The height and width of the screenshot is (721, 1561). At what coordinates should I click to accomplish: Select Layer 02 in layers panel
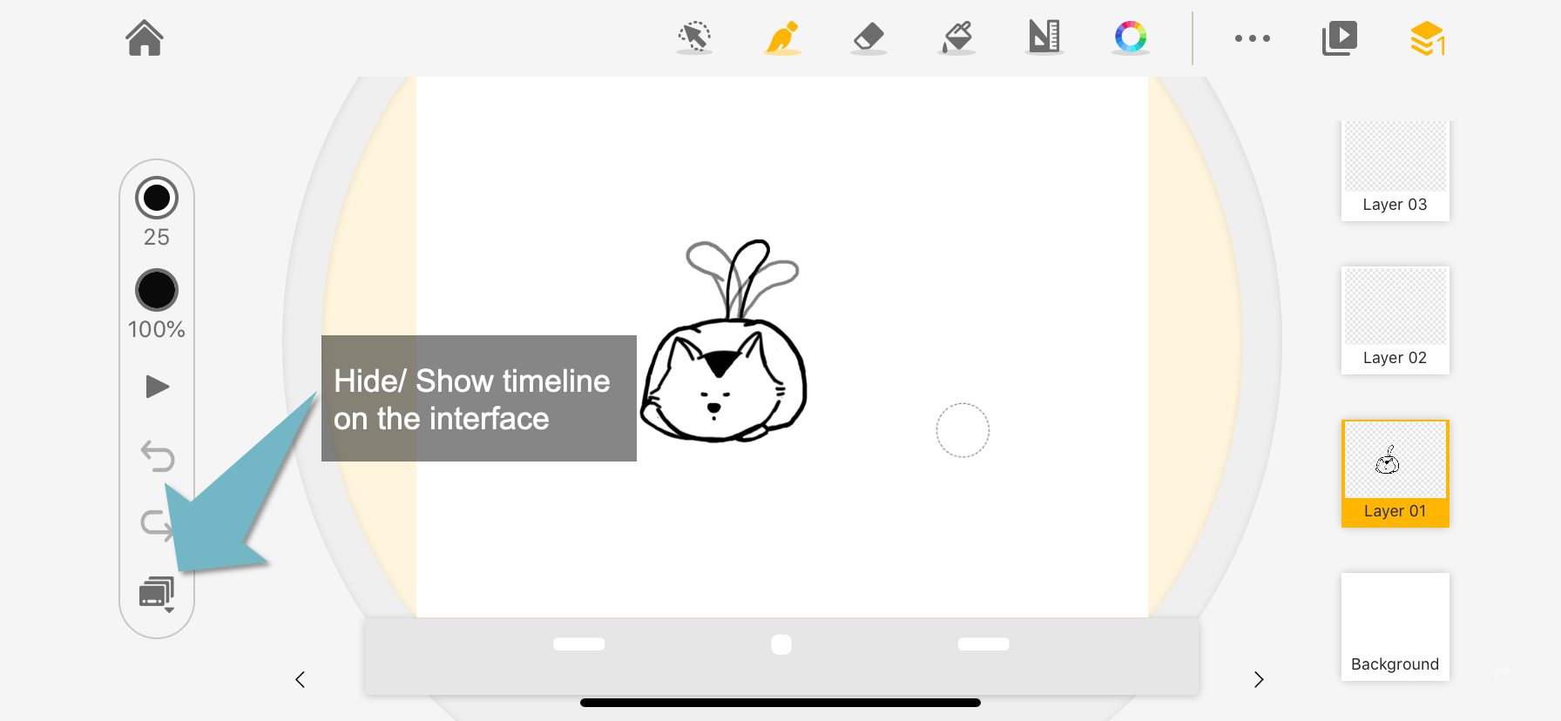(x=1395, y=320)
